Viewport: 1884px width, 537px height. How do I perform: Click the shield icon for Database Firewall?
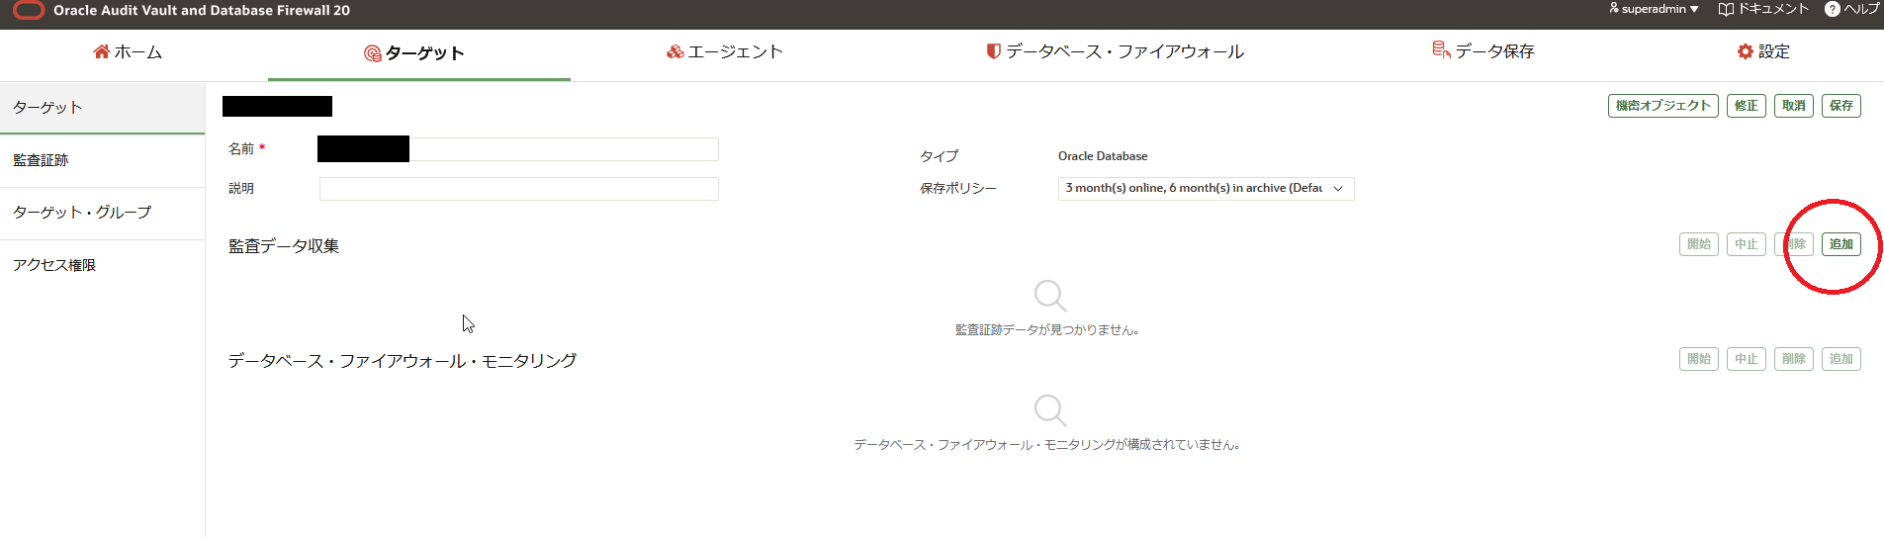[x=994, y=51]
